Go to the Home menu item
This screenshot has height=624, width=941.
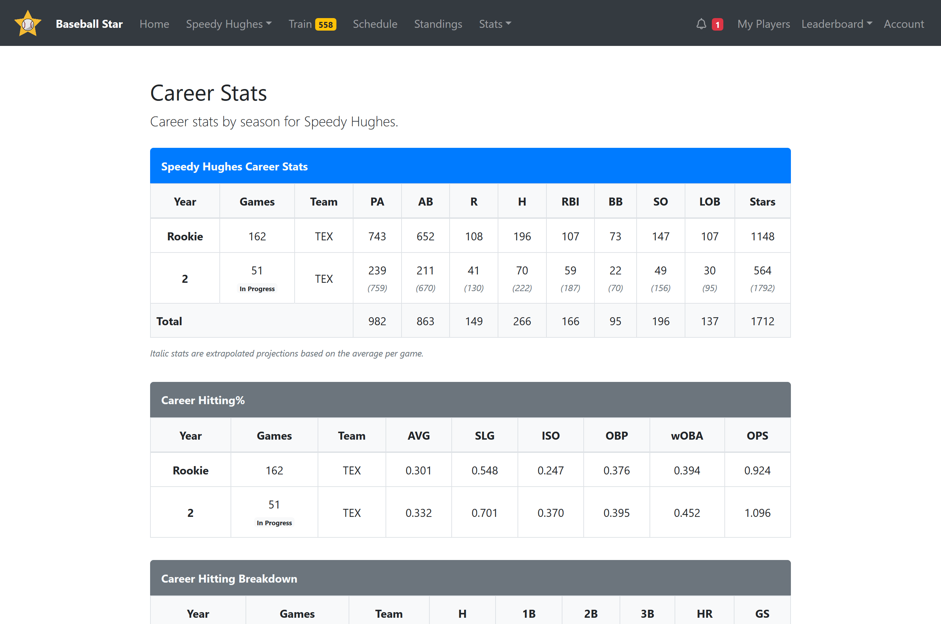pyautogui.click(x=154, y=24)
